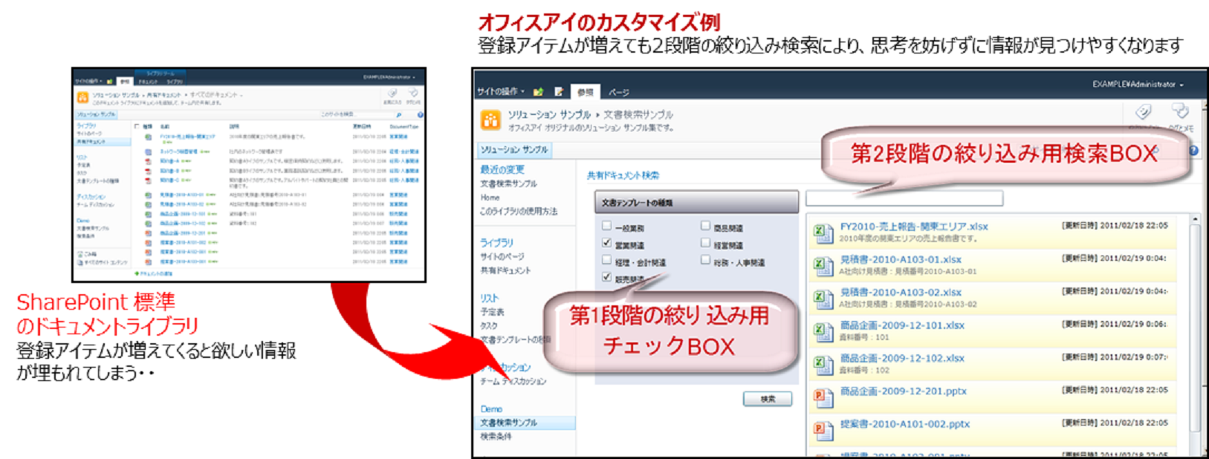Open file 商品企画-2009-12-101.xlsx
Viewport: 1209px width, 459px height.
point(902,325)
